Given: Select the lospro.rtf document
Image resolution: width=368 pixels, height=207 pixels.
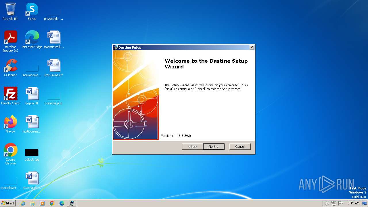Looking at the screenshot, I should click(32, 96).
